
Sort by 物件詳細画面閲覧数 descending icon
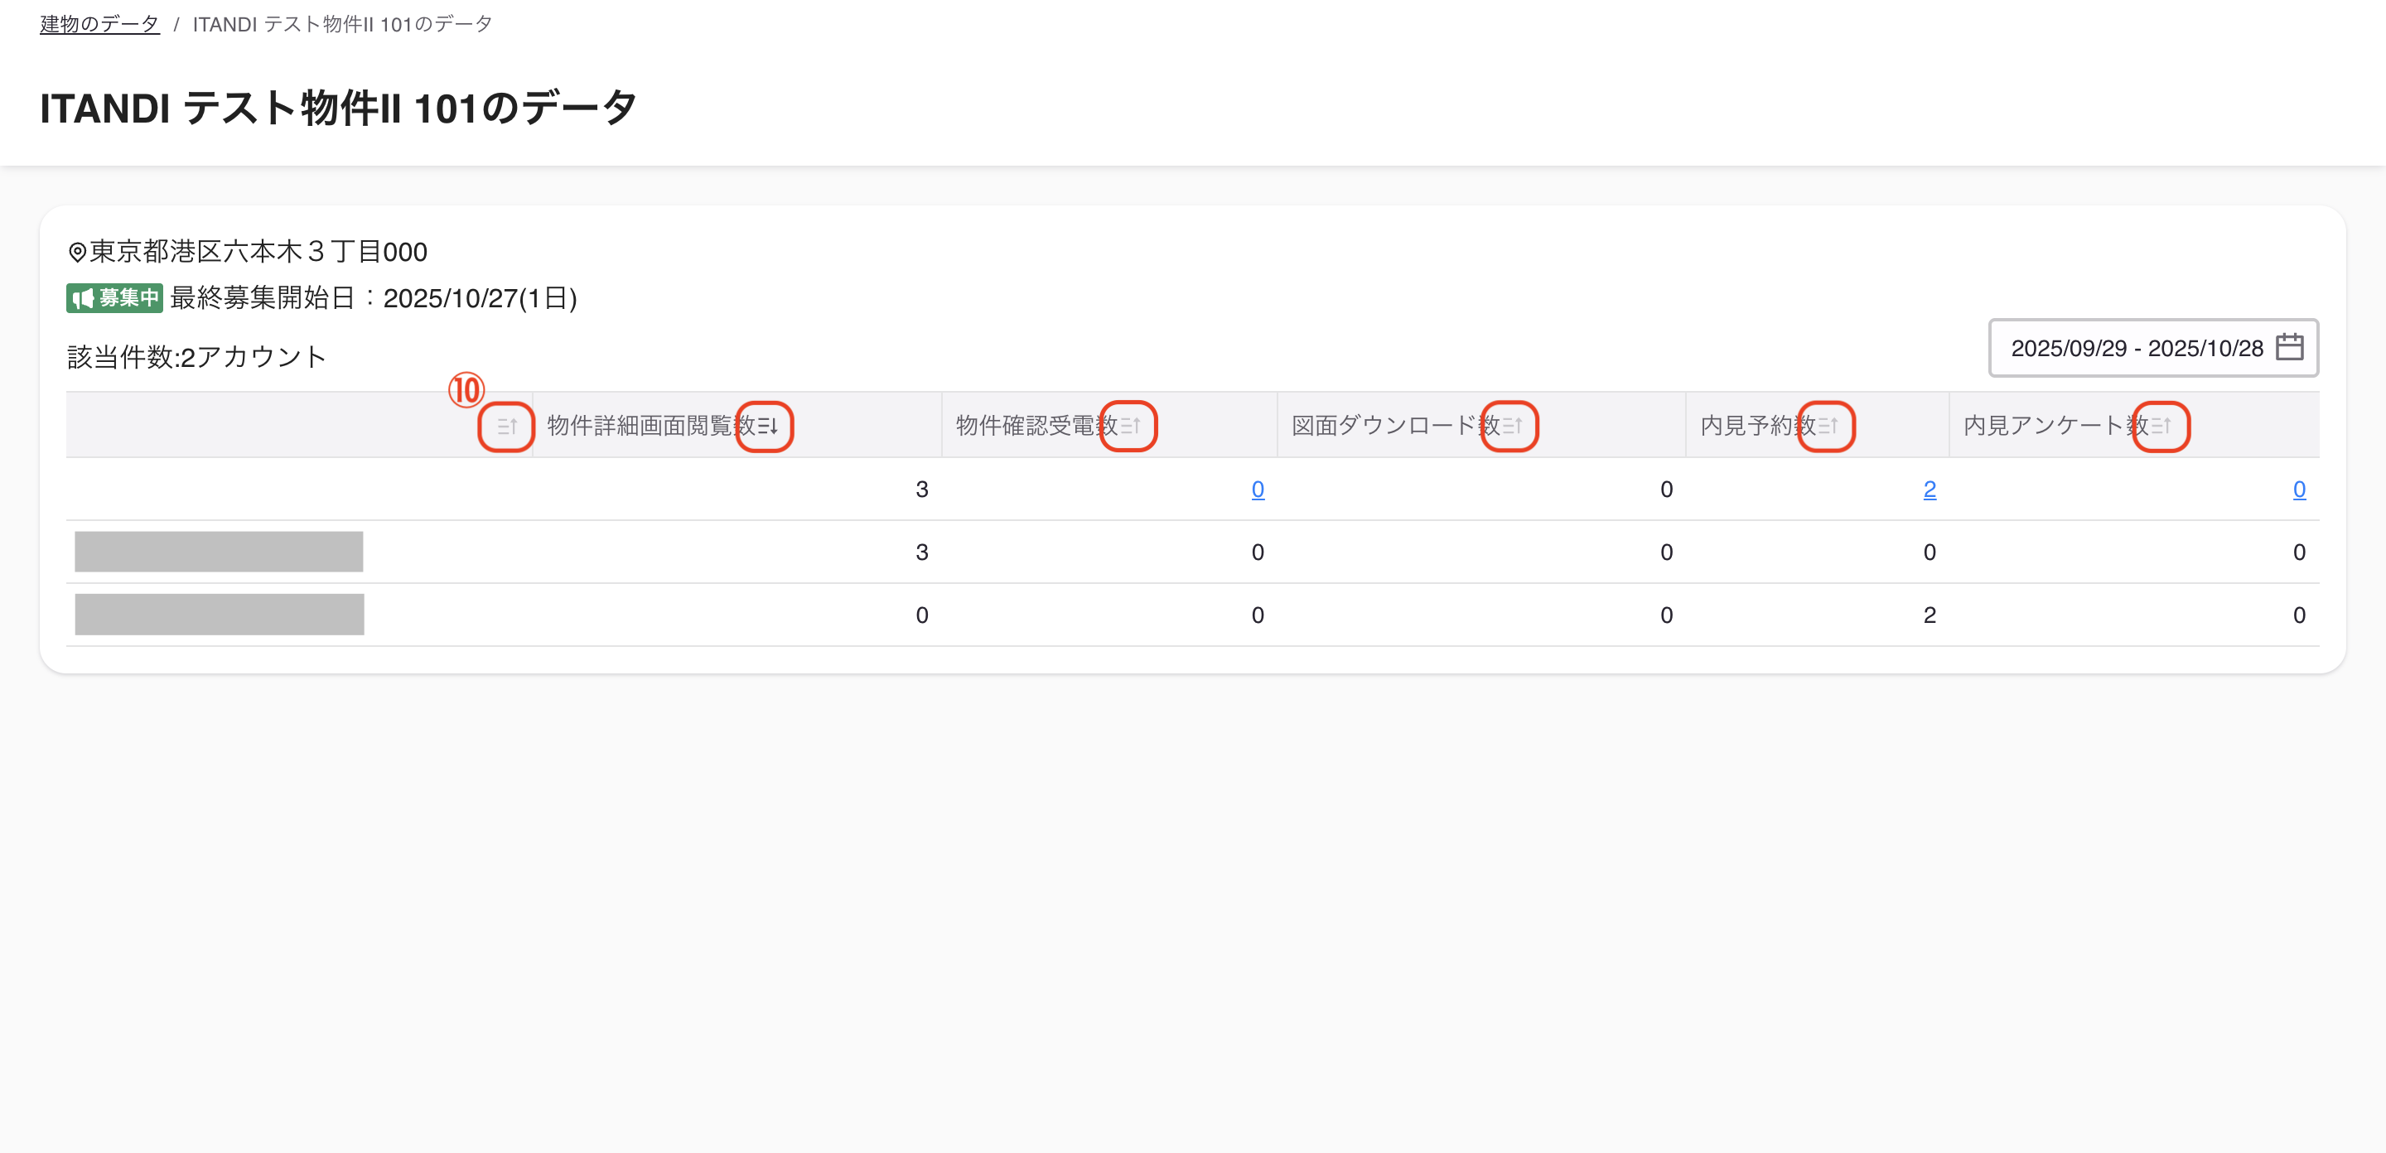coord(767,426)
